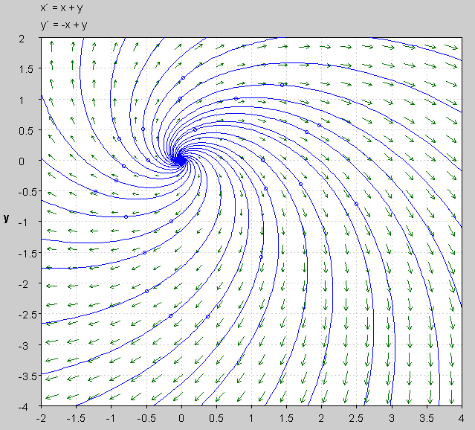Click the 1 label on the horizontal axis

251,419
